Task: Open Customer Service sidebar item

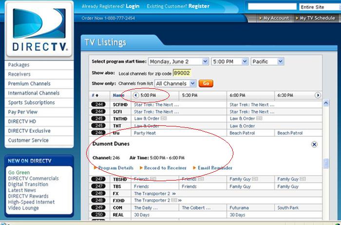Action: pyautogui.click(x=28, y=140)
